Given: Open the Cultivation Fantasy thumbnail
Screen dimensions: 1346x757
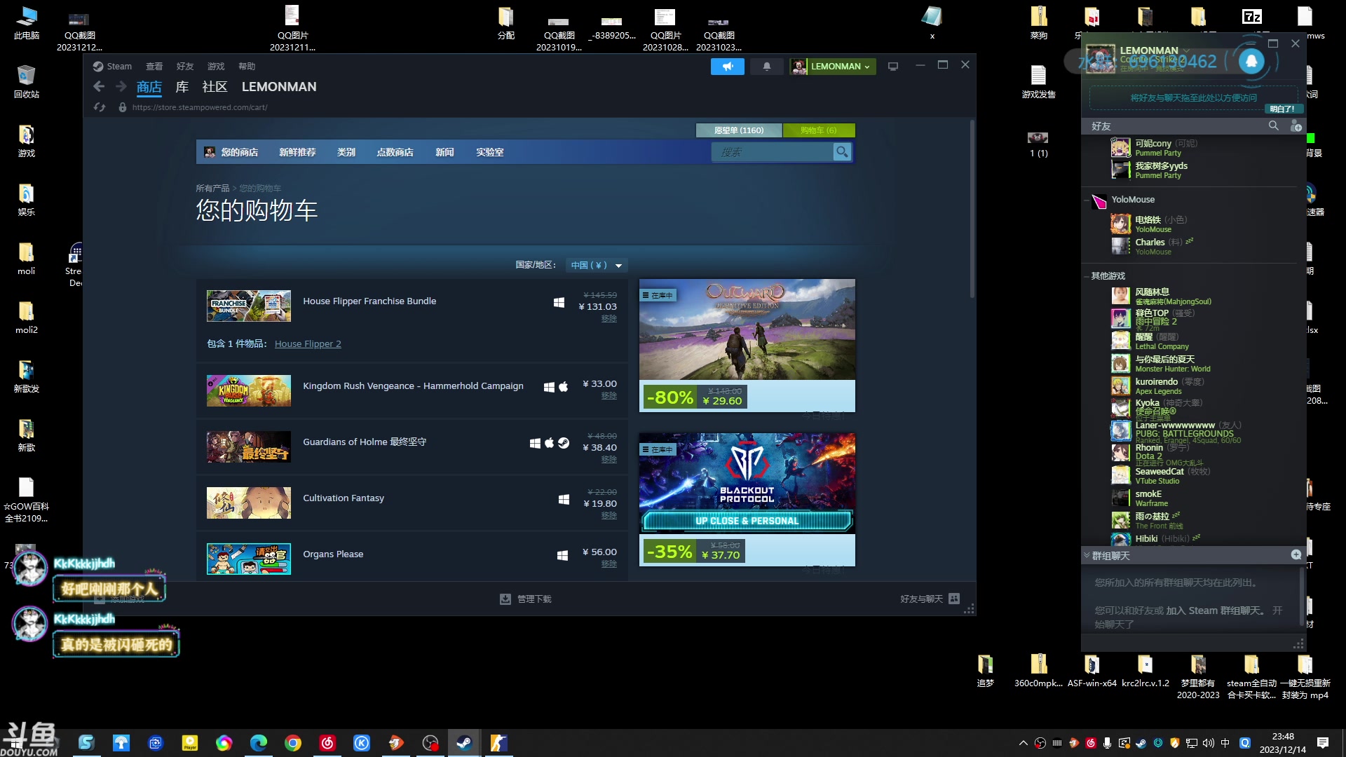Looking at the screenshot, I should [x=248, y=503].
